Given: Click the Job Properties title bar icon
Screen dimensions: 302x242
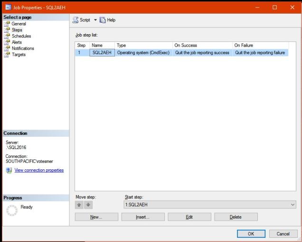Looking at the screenshot, I should tap(8, 7).
